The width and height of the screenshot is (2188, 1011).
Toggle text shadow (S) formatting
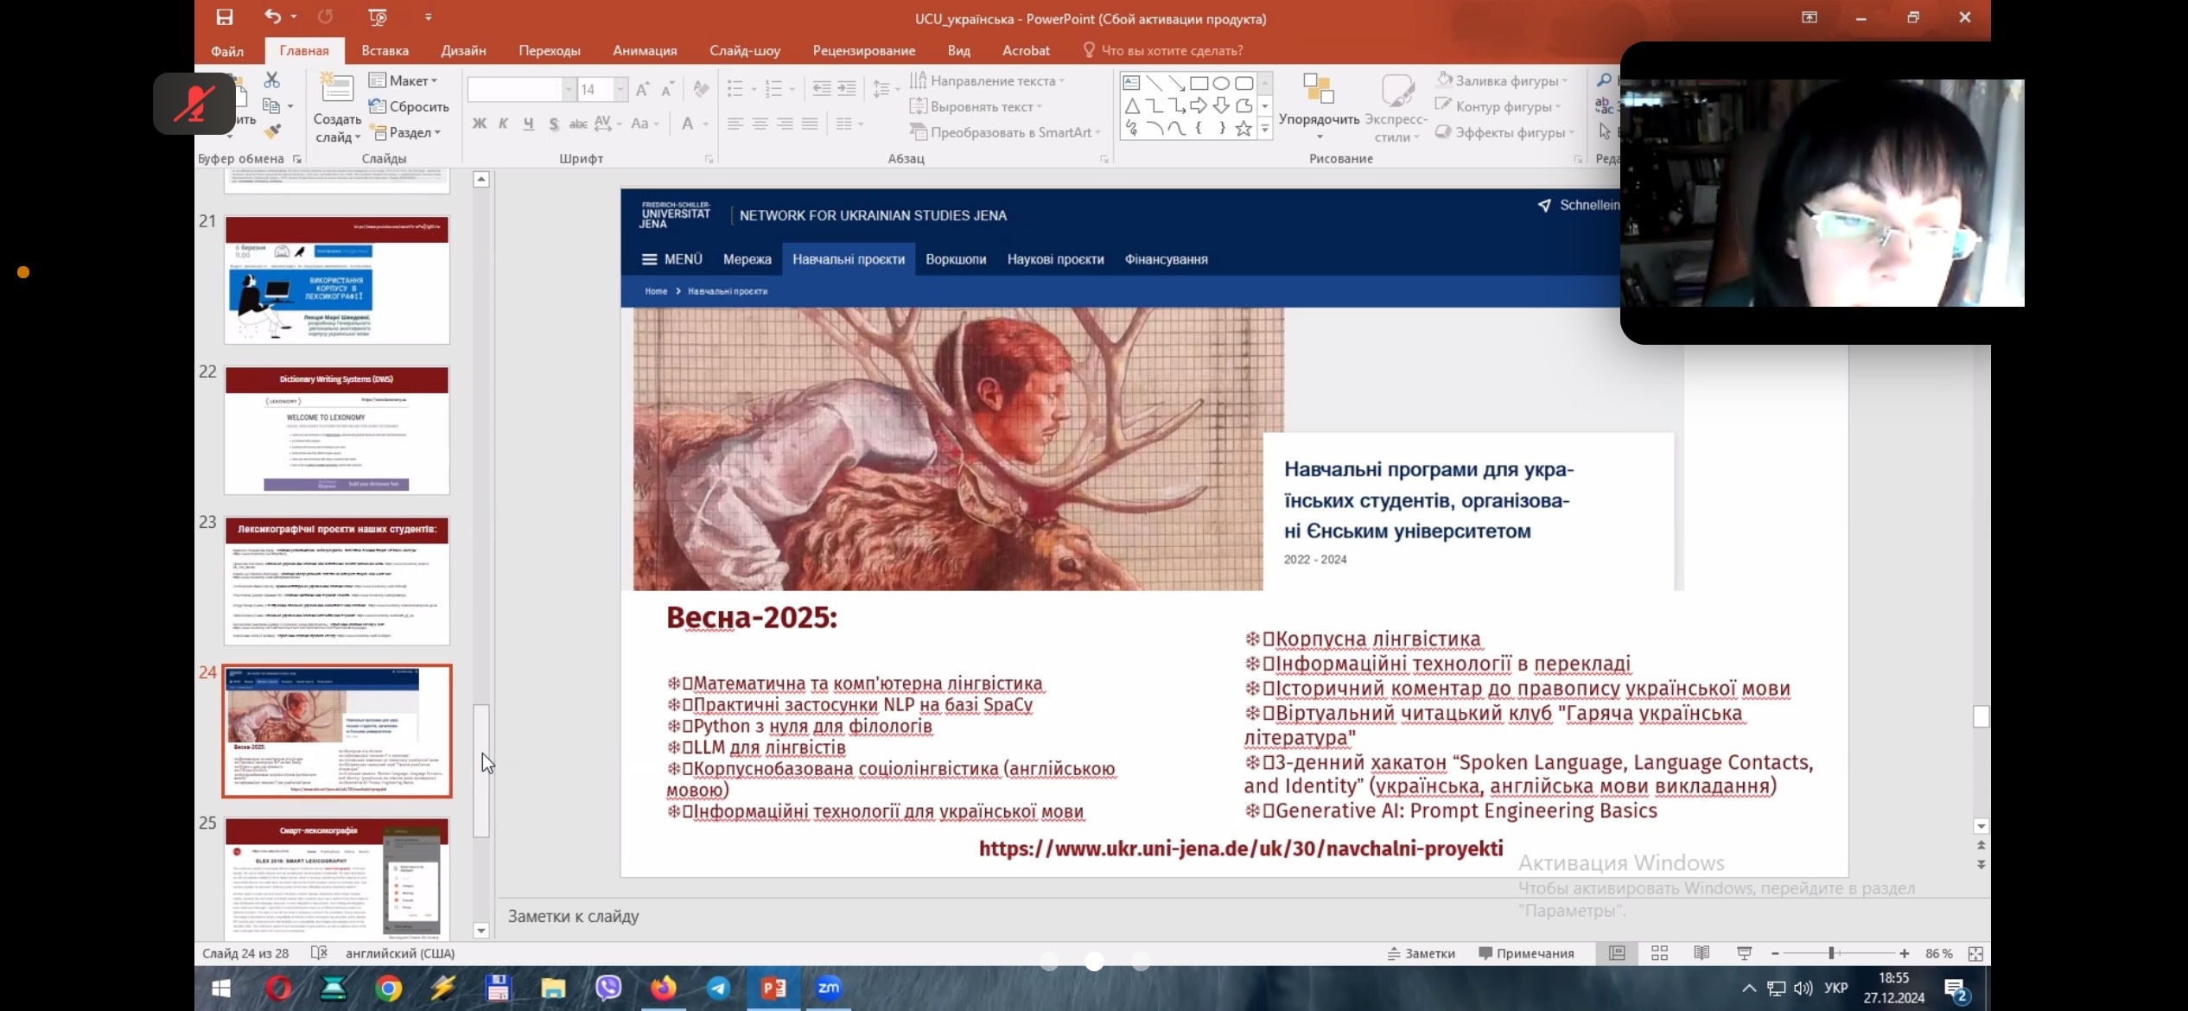553,124
